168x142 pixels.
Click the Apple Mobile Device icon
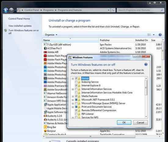[45, 108]
